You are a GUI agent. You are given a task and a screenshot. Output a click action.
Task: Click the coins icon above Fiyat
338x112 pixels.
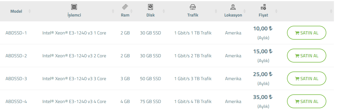(263, 7)
